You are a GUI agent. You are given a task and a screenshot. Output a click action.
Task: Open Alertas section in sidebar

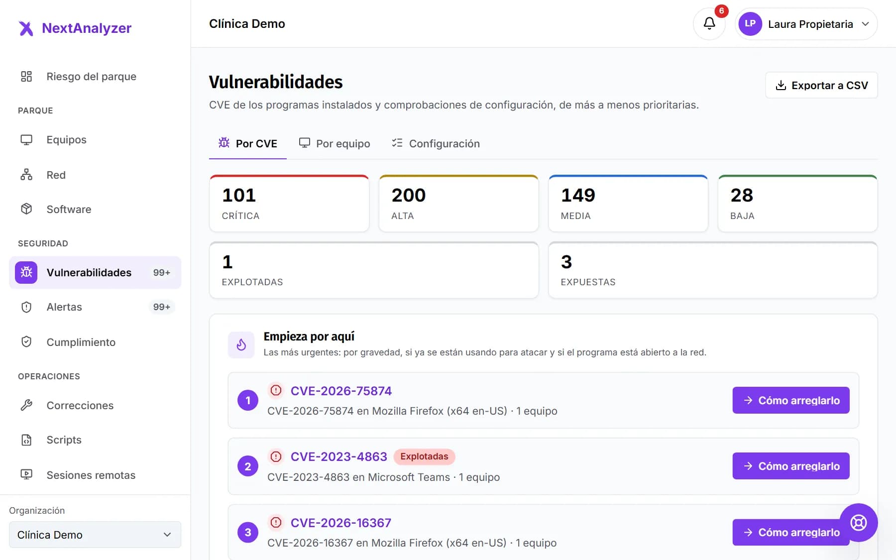click(x=95, y=307)
